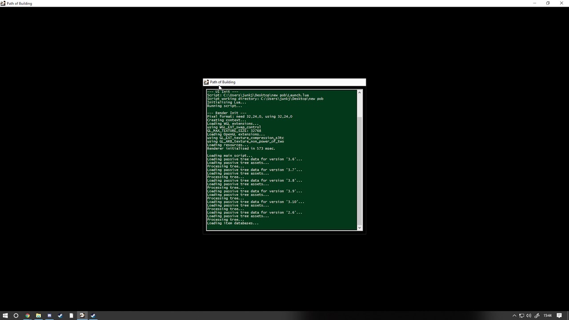Image resolution: width=569 pixels, height=320 pixels.
Task: Open the Action Center notifications icon
Action: (x=560, y=316)
